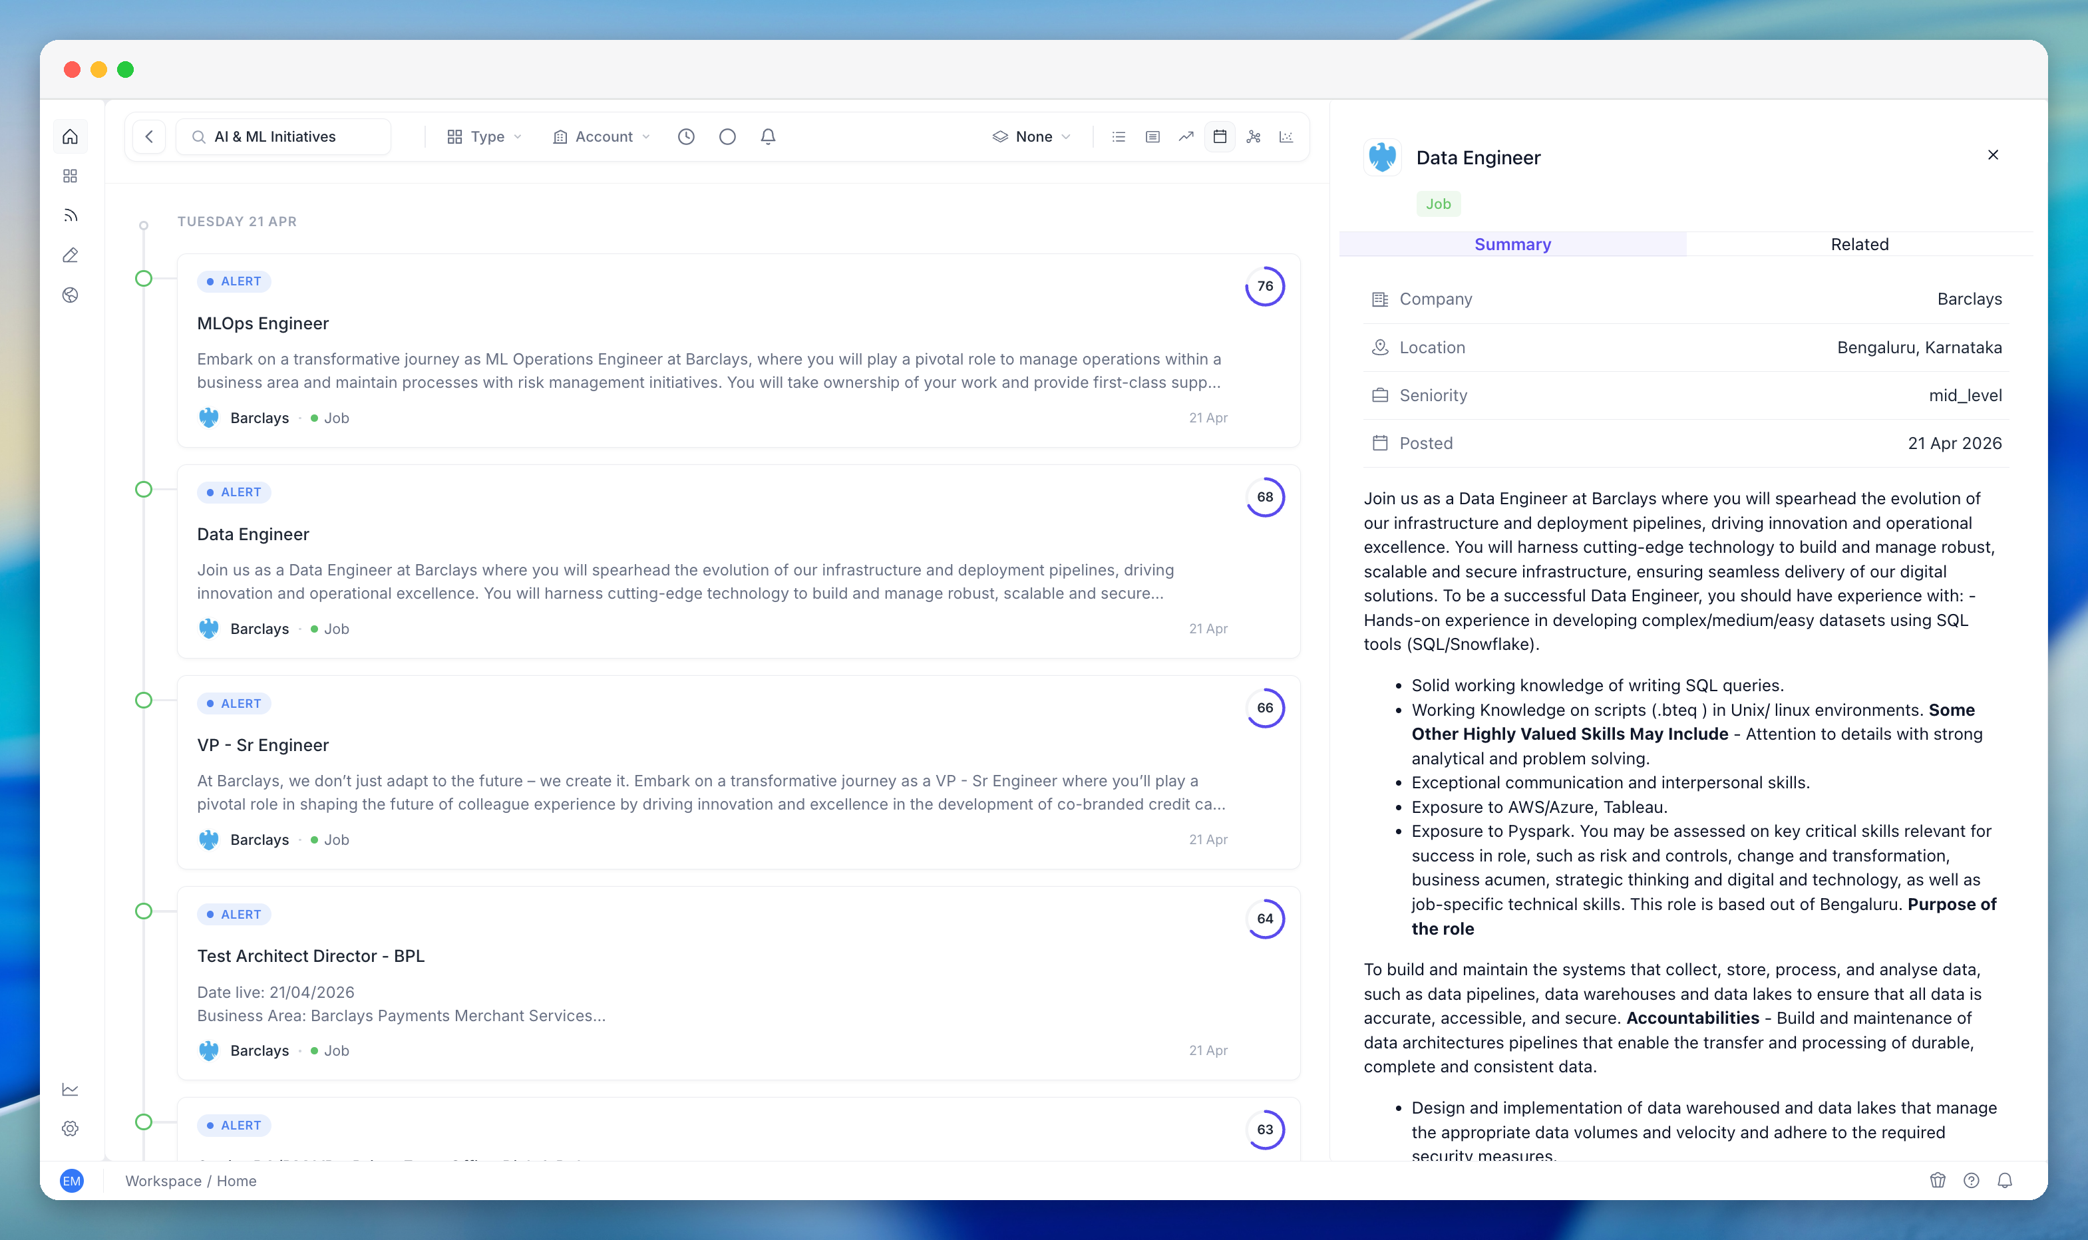The height and width of the screenshot is (1240, 2088).
Task: Switch to graph network view
Action: (1254, 136)
